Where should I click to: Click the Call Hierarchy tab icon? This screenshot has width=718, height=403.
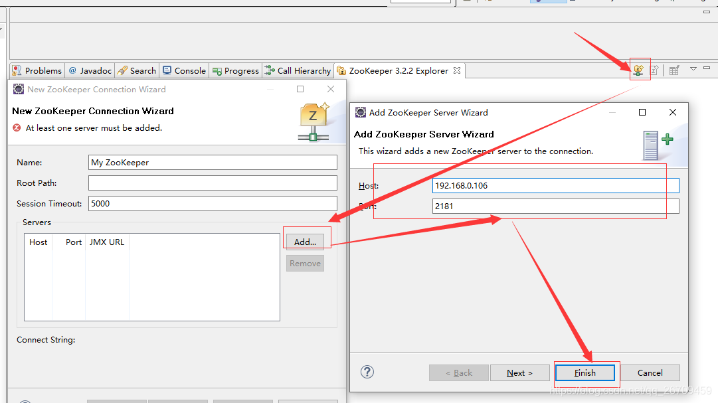(x=270, y=70)
